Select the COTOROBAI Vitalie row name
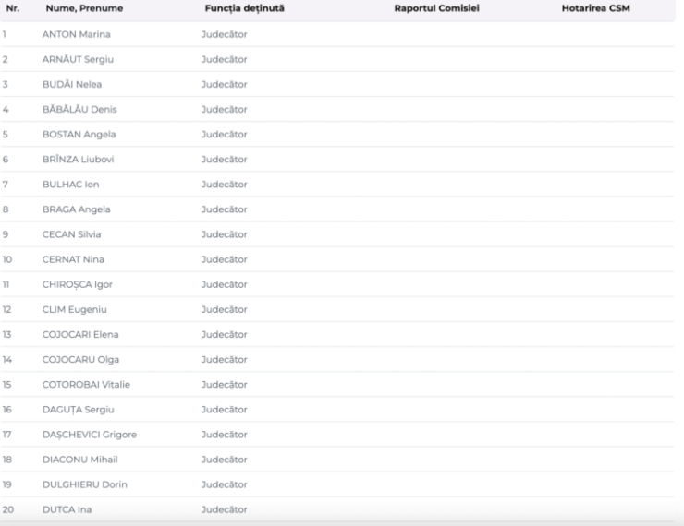This screenshot has height=526, width=684. [86, 384]
